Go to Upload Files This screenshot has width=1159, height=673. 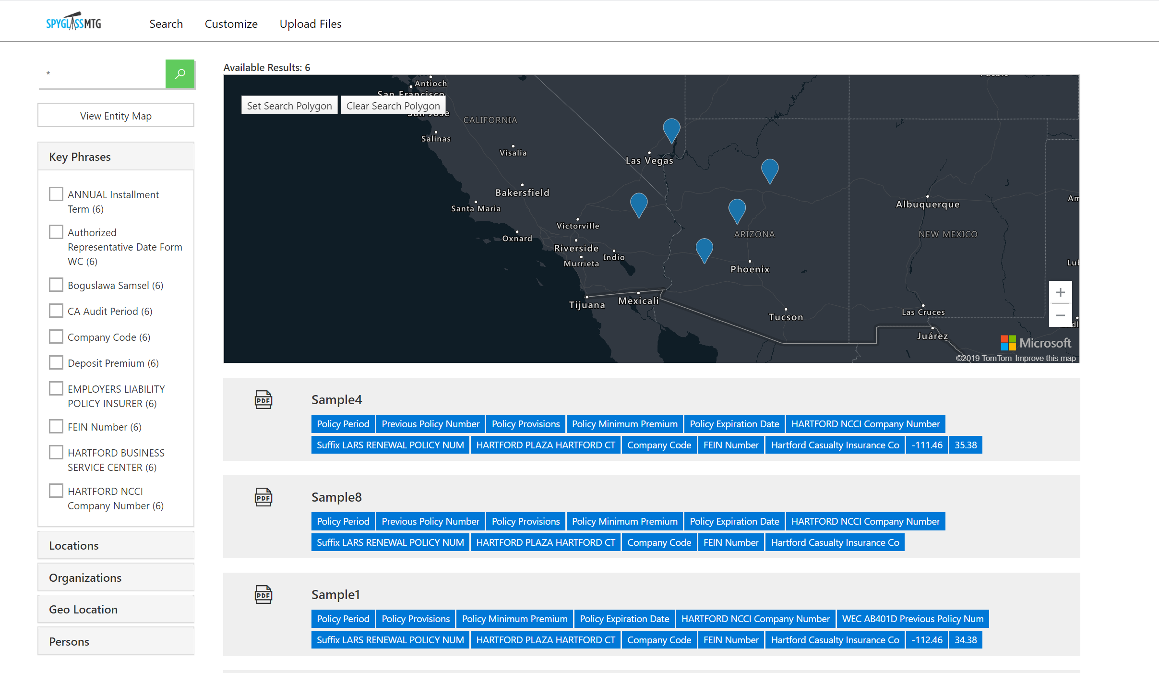(310, 24)
